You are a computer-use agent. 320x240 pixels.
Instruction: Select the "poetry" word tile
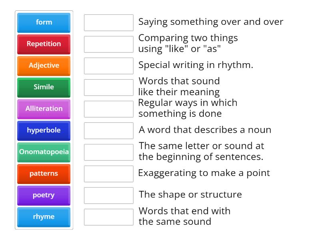tap(44, 195)
